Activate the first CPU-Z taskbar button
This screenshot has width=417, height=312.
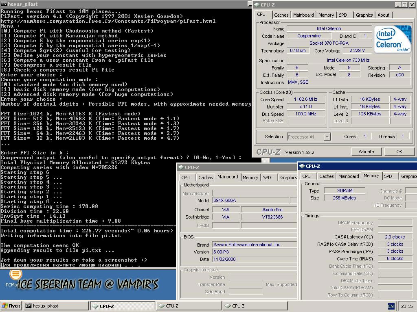coord(123,306)
